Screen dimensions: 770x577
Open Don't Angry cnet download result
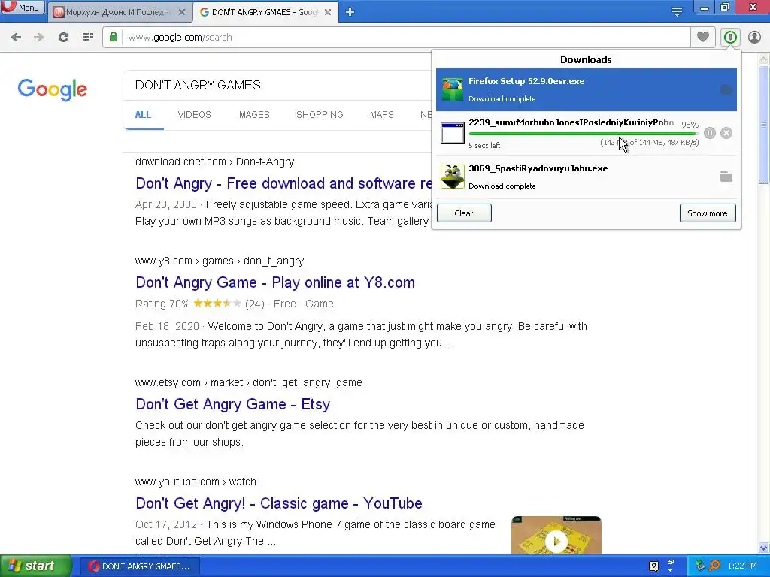tap(283, 183)
